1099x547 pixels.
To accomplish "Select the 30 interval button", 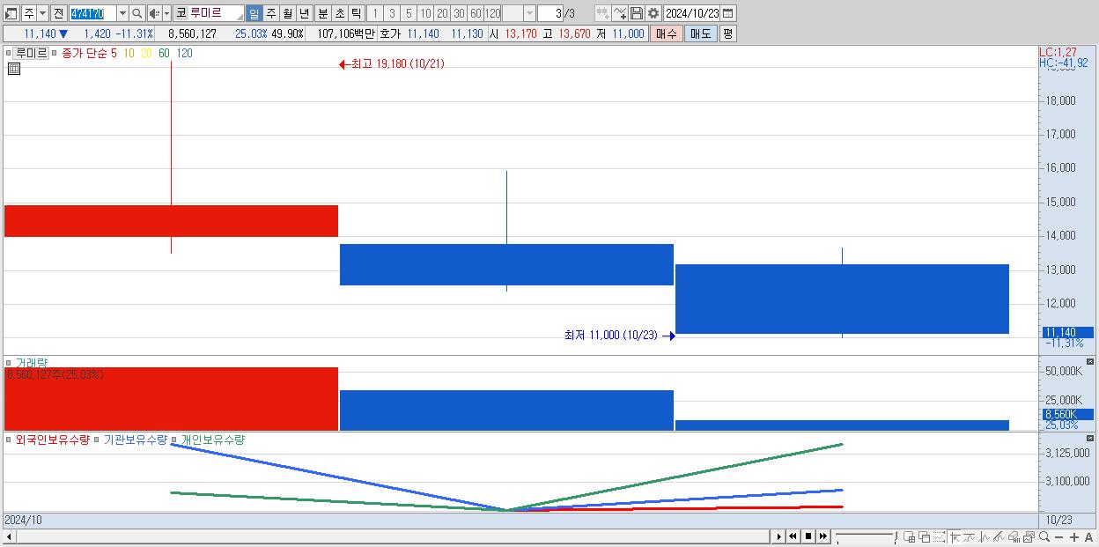I will tap(459, 13).
